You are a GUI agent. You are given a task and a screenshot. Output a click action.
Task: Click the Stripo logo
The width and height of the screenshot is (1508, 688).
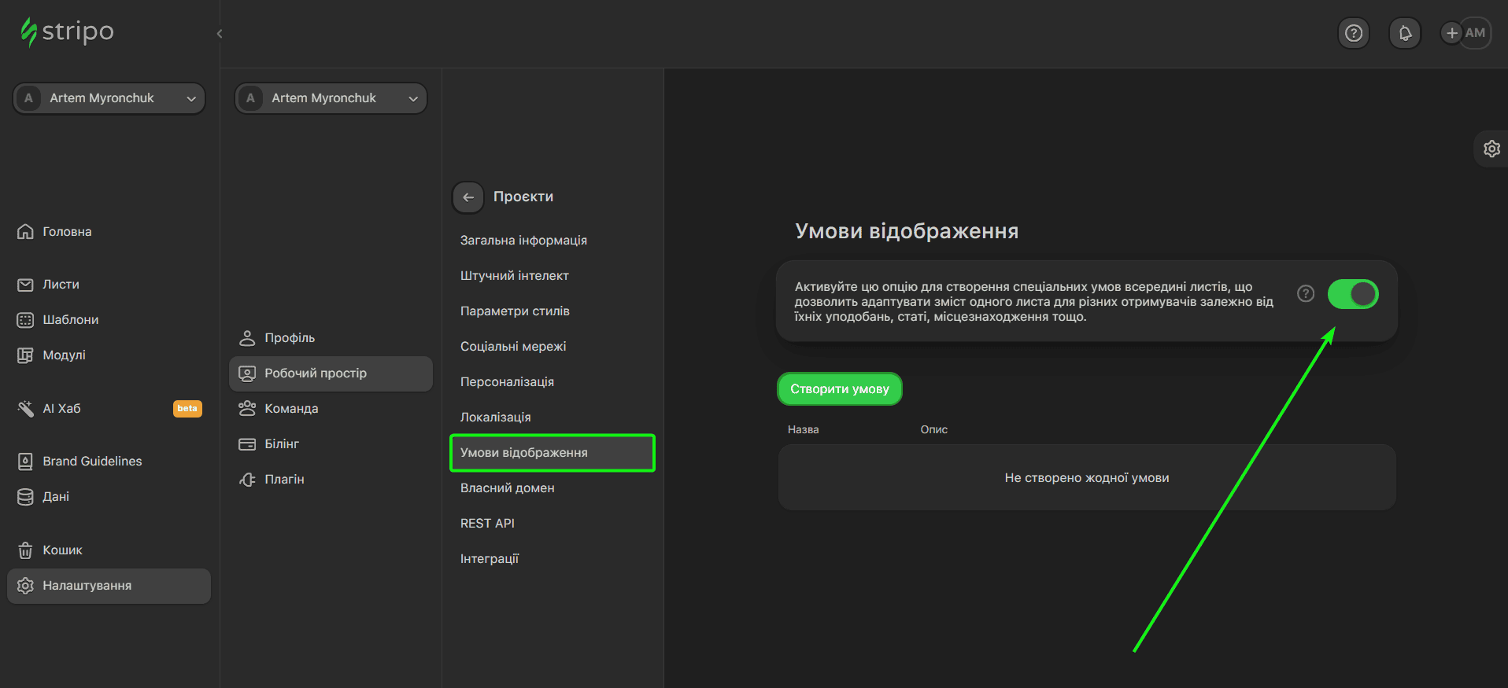(x=67, y=32)
